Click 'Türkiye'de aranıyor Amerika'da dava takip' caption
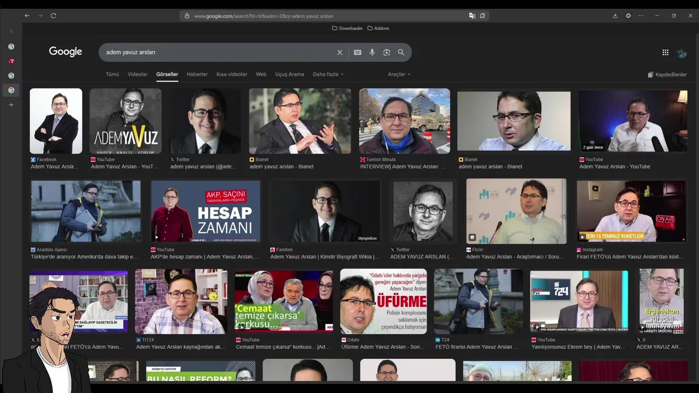699x393 pixels. (x=85, y=257)
